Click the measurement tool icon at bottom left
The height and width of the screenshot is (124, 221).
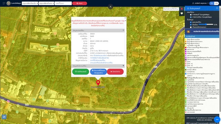pos(4,117)
